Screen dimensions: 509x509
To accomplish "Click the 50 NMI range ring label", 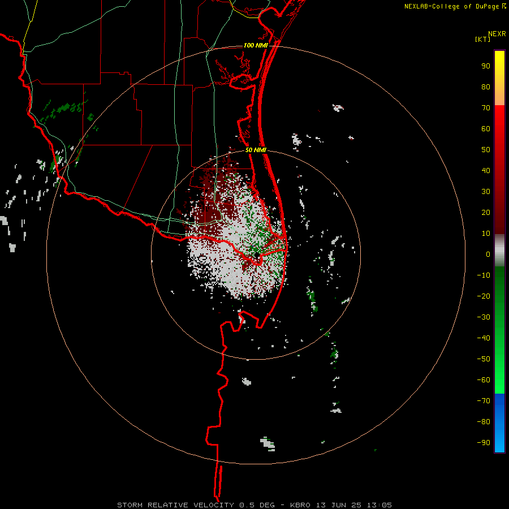I will click(256, 150).
